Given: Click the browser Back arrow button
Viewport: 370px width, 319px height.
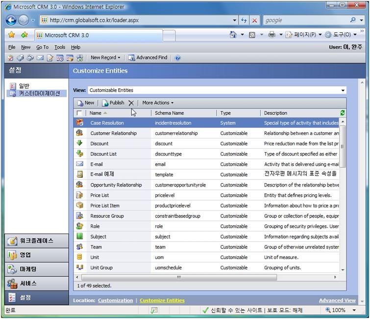Looking at the screenshot, I should tap(11, 20).
